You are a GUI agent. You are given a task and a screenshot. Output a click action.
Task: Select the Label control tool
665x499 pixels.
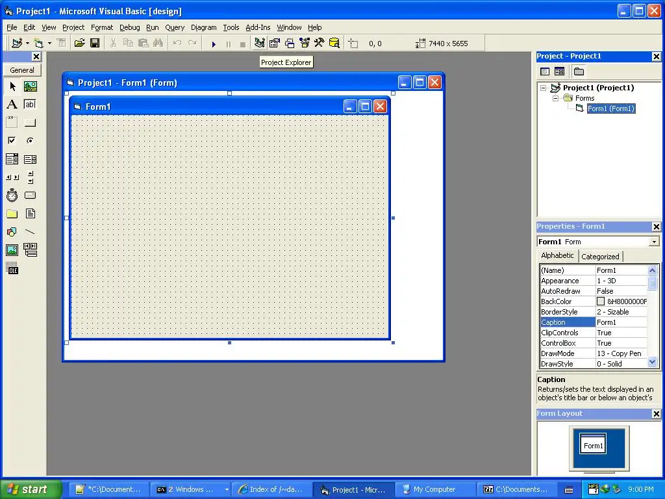(12, 105)
